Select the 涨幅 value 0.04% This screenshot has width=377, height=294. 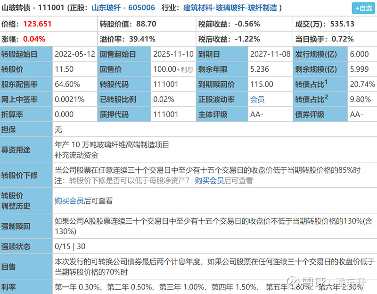click(34, 39)
